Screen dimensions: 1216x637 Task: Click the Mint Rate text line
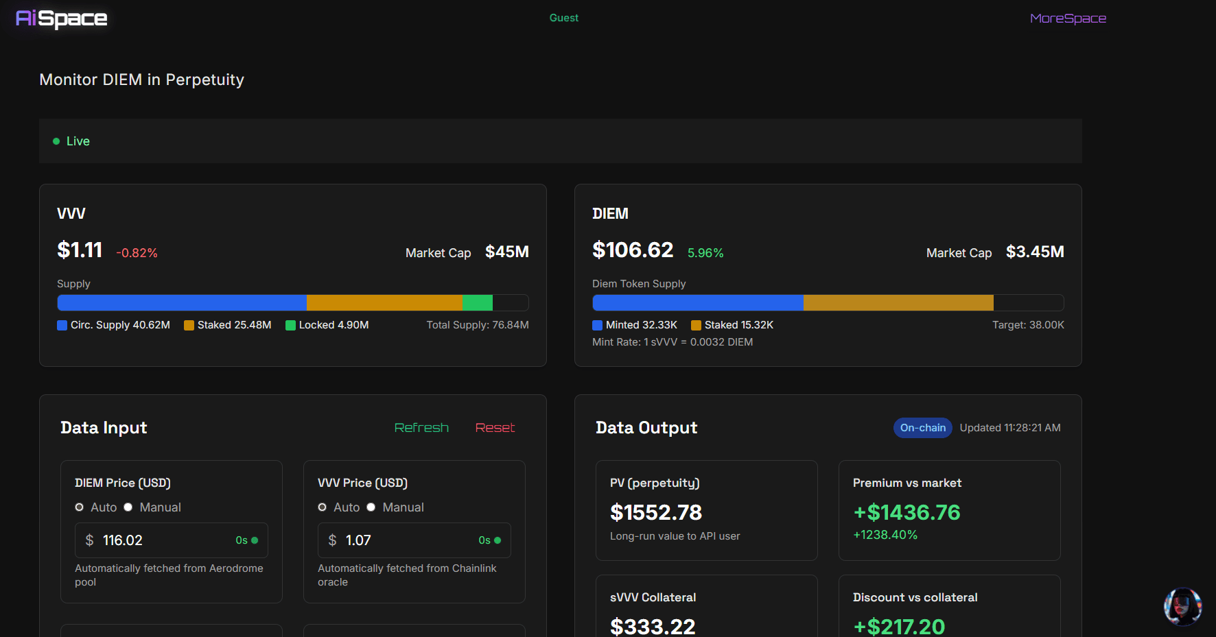(x=673, y=342)
